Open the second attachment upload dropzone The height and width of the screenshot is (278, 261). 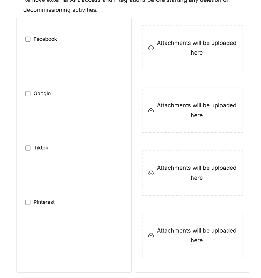tap(192, 110)
